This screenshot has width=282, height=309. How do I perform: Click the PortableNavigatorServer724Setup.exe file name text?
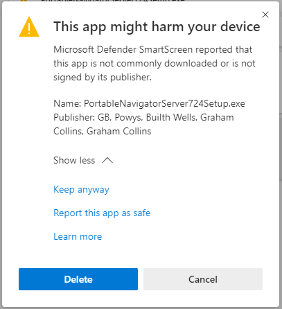[164, 103]
